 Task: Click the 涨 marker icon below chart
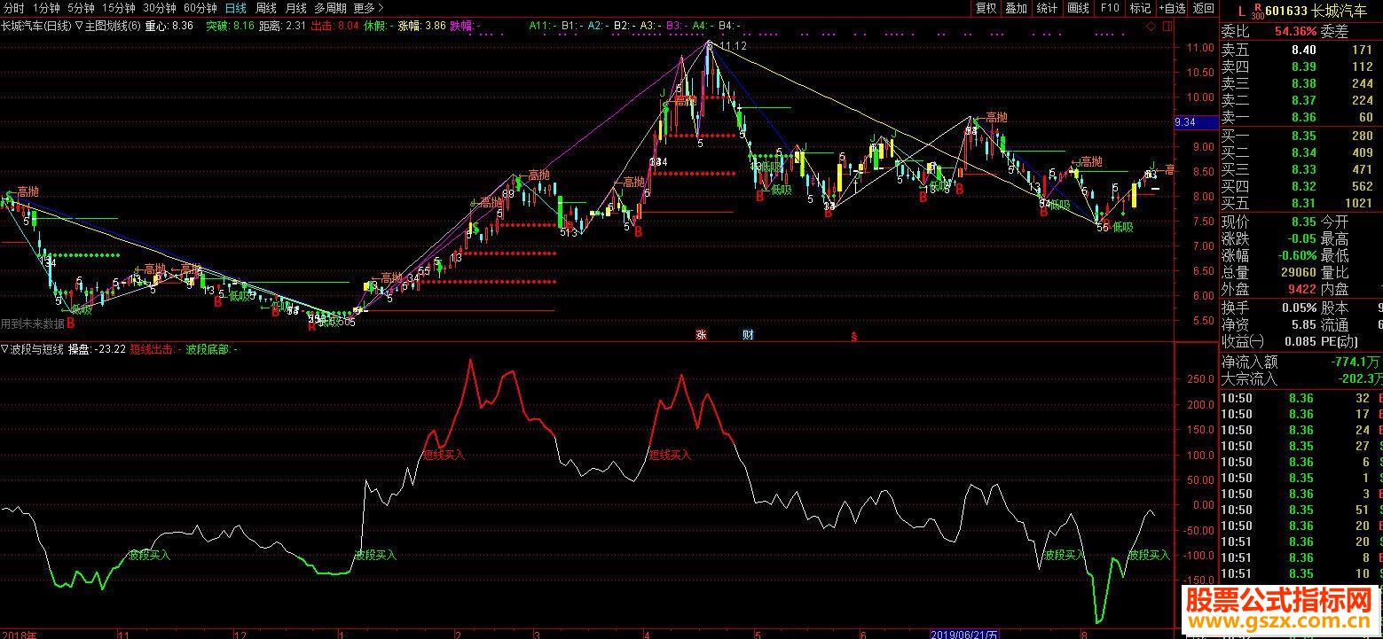(x=701, y=335)
